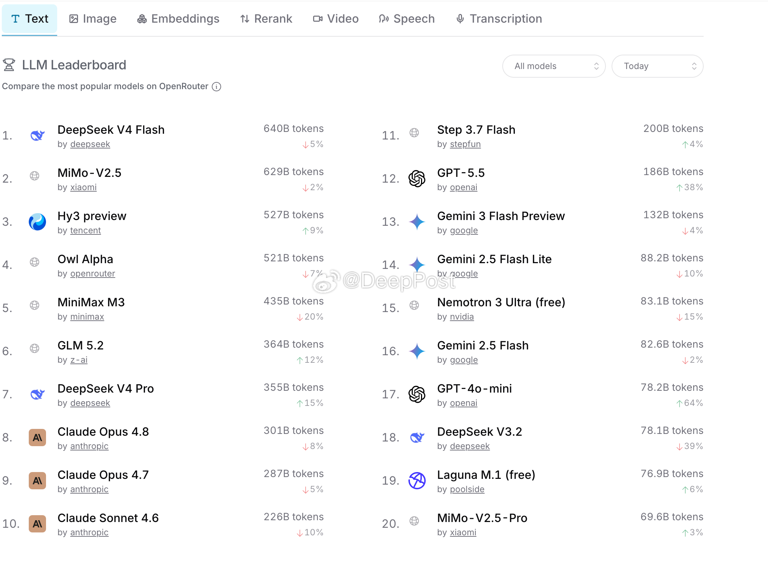Visit the z-ai provider link
This screenshot has width=768, height=563.
click(x=79, y=360)
